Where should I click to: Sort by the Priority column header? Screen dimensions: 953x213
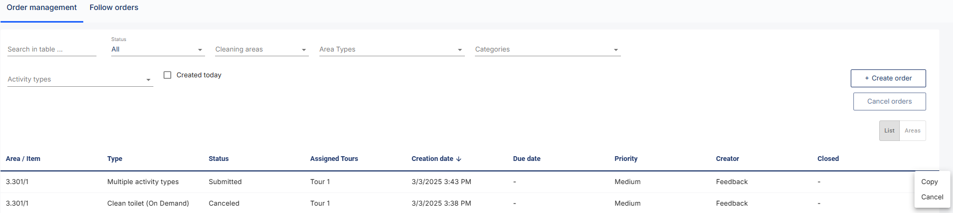pyautogui.click(x=626, y=159)
